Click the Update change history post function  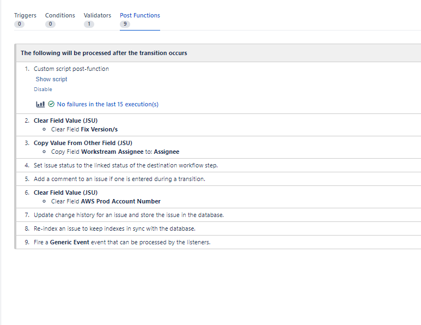129,215
